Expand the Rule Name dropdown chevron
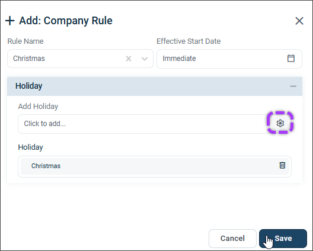The height and width of the screenshot is (251, 313). (x=145, y=59)
